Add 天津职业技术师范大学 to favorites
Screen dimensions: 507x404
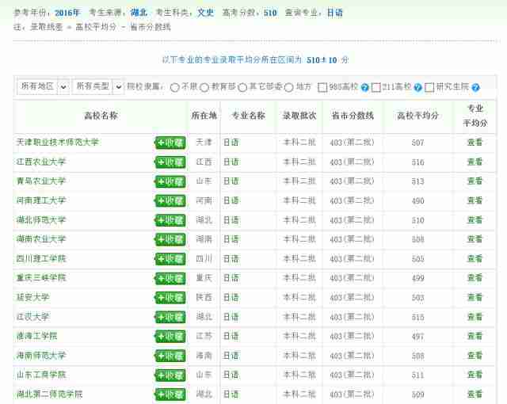170,143
